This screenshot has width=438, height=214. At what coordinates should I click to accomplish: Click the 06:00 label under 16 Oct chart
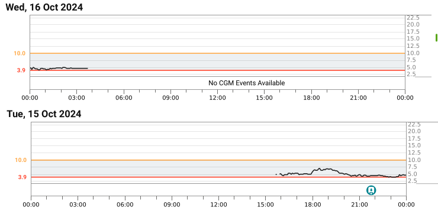pos(124,98)
